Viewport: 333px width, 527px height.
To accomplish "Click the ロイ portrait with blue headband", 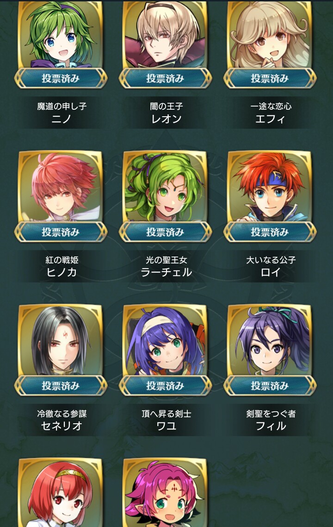I will coord(270,186).
